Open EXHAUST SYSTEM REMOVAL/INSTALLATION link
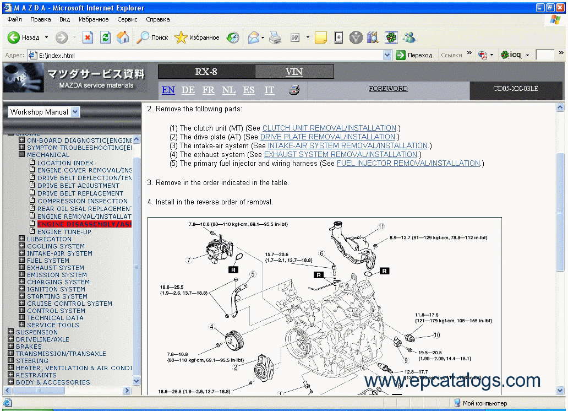 [x=341, y=154]
